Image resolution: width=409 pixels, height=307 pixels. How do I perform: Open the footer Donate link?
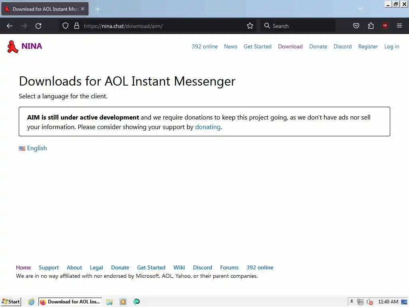(x=120, y=267)
